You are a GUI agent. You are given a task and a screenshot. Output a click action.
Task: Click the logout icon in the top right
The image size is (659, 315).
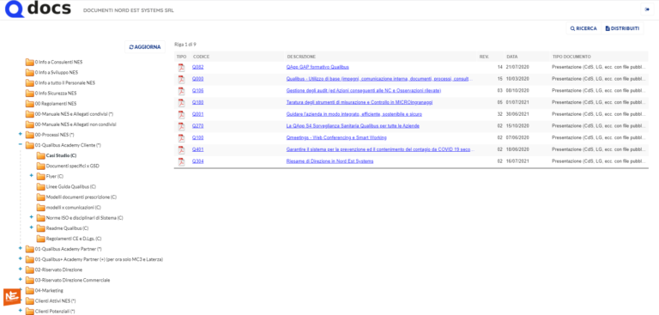647,9
